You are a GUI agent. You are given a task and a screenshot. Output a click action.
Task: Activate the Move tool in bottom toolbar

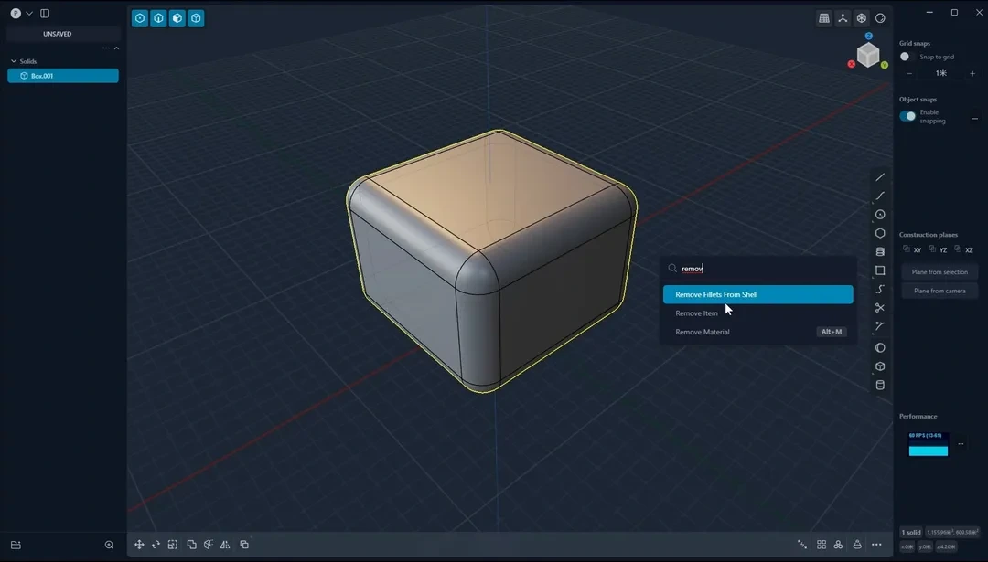[x=139, y=545]
